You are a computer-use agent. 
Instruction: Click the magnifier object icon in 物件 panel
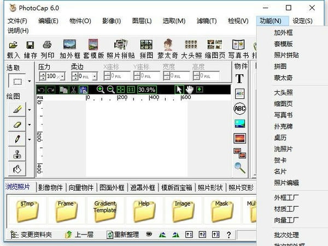(x=240, y=168)
